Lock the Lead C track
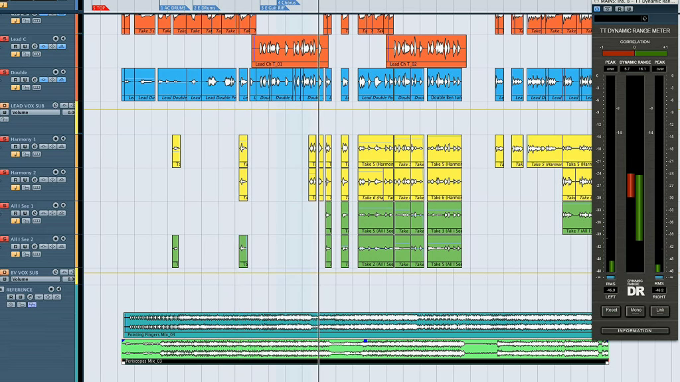 tap(26, 54)
